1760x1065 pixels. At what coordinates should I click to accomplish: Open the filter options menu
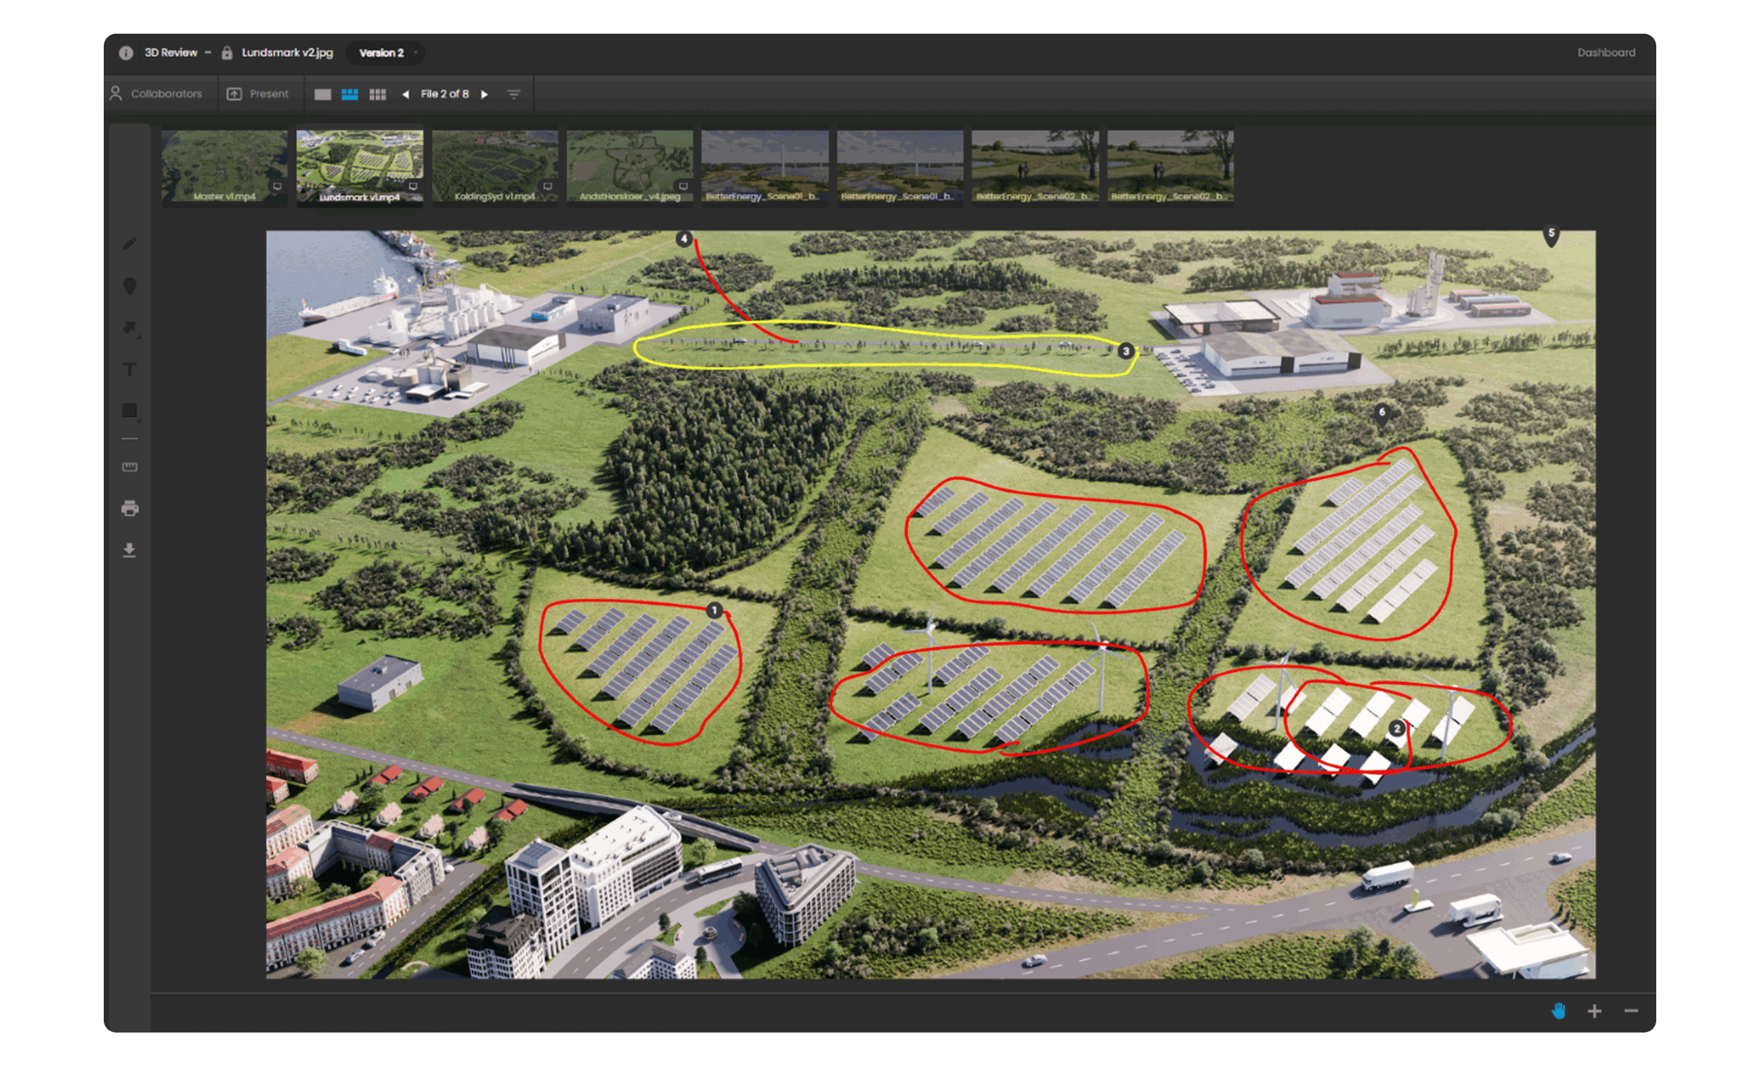click(514, 94)
